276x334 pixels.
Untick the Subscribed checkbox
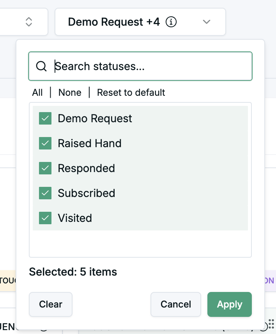coord(45,193)
